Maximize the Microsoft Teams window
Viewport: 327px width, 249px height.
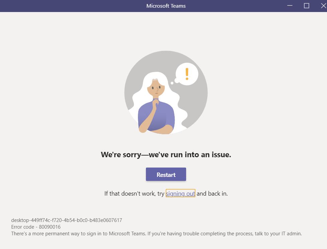tap(306, 6)
